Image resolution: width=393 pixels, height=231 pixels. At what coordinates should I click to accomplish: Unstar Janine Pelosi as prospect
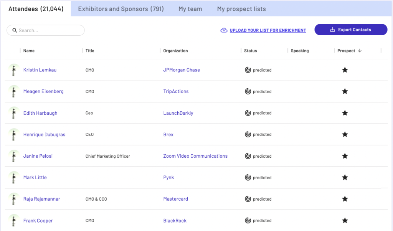point(345,156)
